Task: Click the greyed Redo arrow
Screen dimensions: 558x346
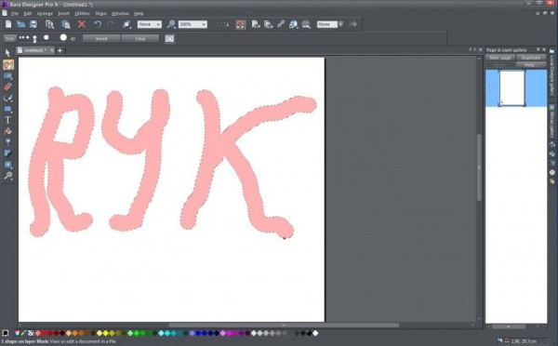Action: coord(111,24)
